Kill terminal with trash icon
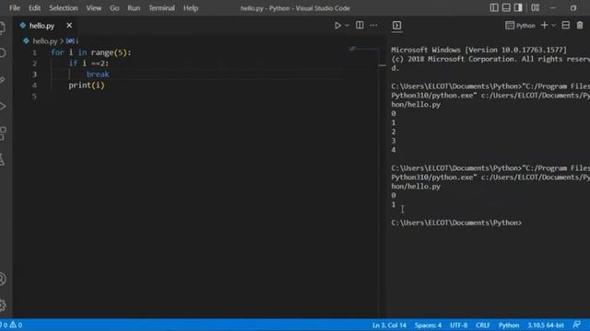 (580, 25)
